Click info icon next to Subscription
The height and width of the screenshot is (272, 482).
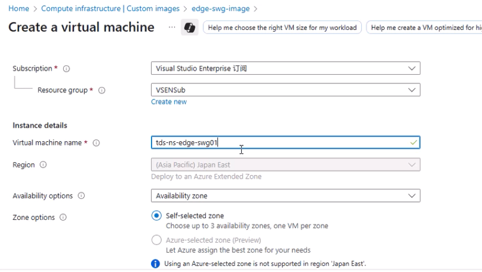tap(66, 69)
